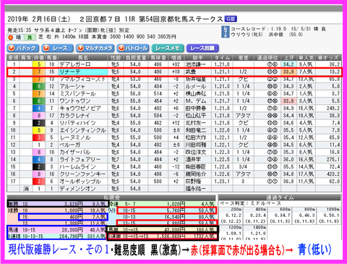Open jockey 武豊
The width and height of the screenshot is (347, 264).
coord(190,72)
